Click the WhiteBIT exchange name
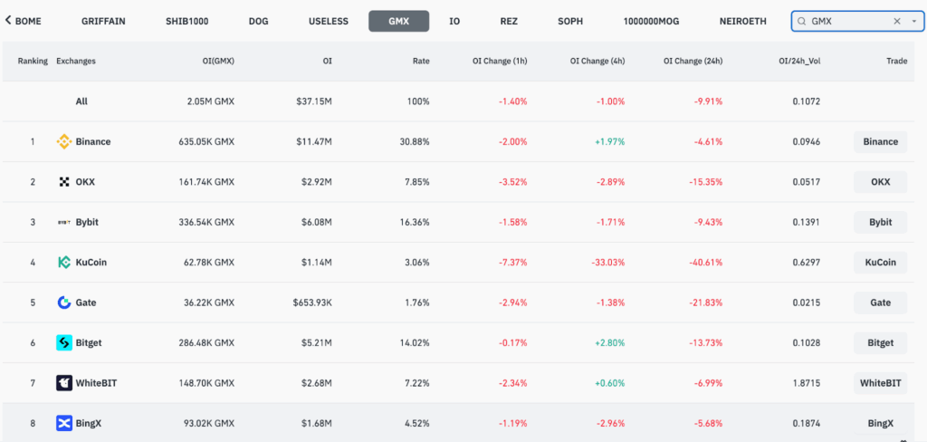927x442 pixels. point(96,383)
